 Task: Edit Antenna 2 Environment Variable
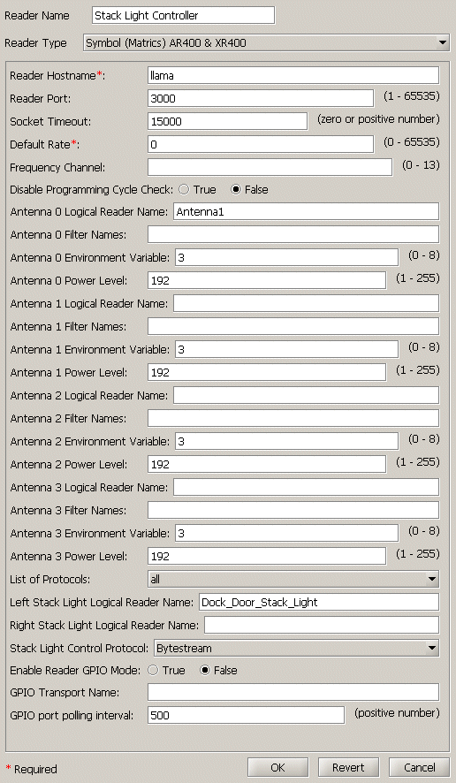click(x=286, y=442)
